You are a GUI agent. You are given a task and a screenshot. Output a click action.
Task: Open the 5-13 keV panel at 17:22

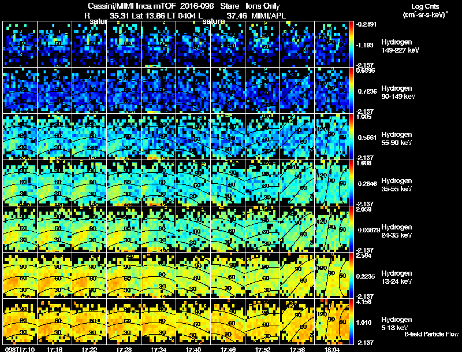click(90, 322)
